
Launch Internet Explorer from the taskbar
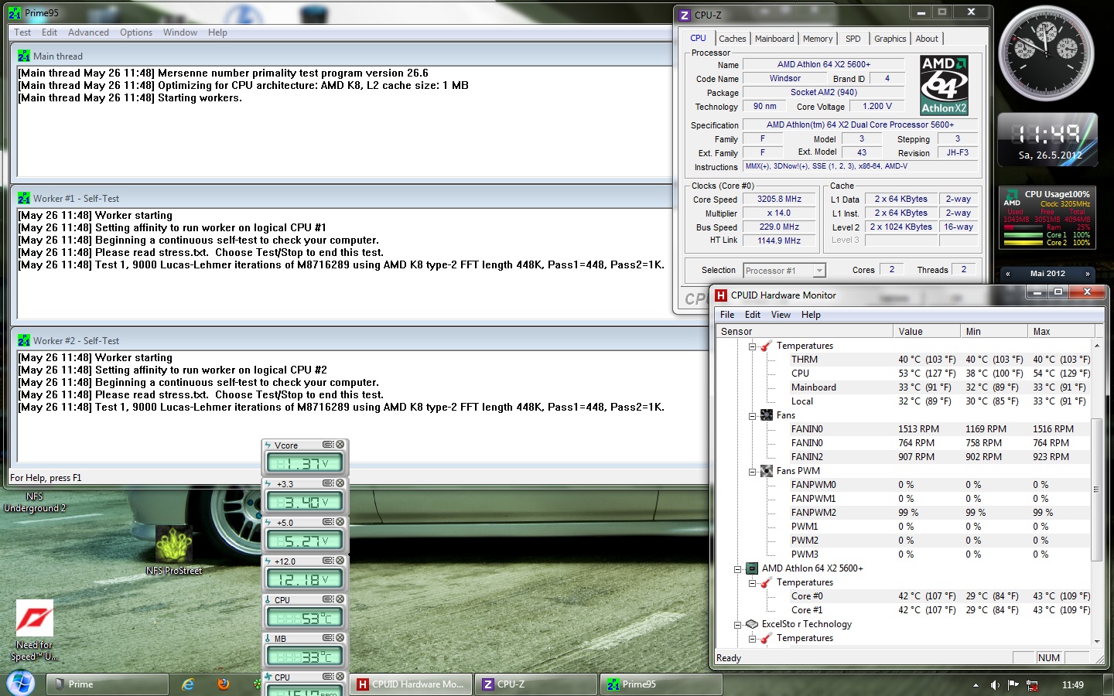188,684
